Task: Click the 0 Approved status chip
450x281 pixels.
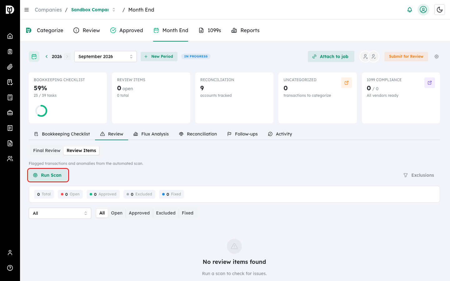Action: (103, 194)
